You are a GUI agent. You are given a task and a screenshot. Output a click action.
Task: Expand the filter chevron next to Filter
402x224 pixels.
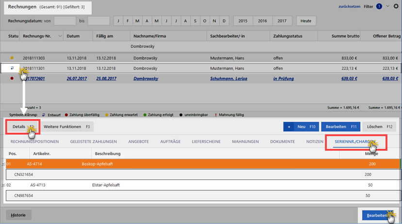click(387, 6)
